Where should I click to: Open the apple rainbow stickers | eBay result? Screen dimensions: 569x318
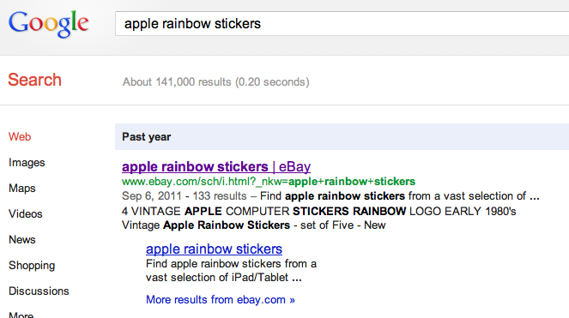tap(216, 167)
